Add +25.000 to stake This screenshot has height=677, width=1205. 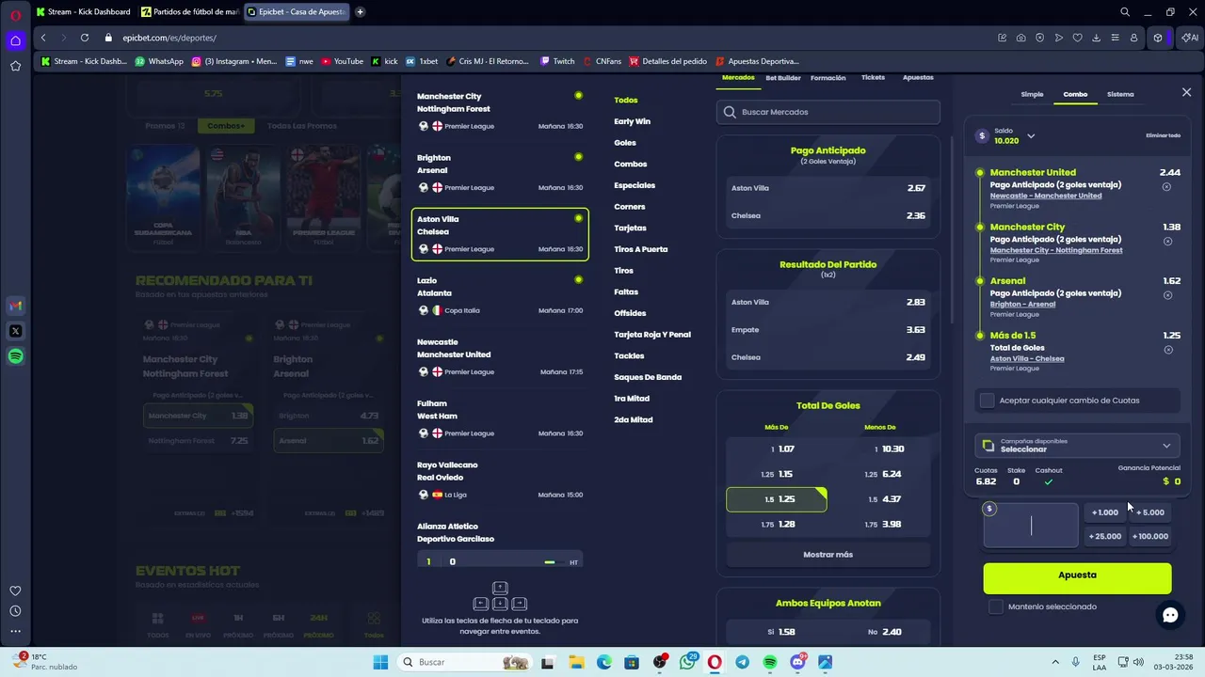click(1104, 536)
